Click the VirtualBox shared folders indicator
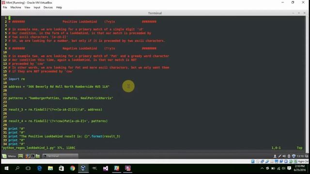310x174 pixels. point(272,161)
